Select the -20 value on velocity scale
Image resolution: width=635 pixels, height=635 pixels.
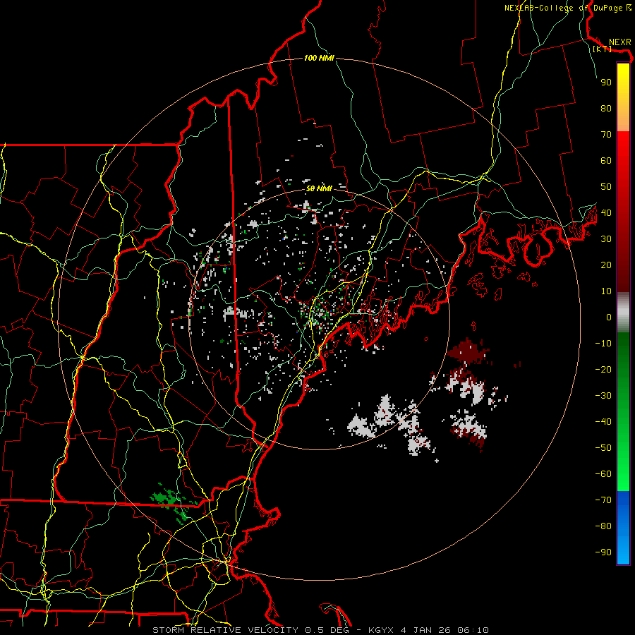click(603, 370)
